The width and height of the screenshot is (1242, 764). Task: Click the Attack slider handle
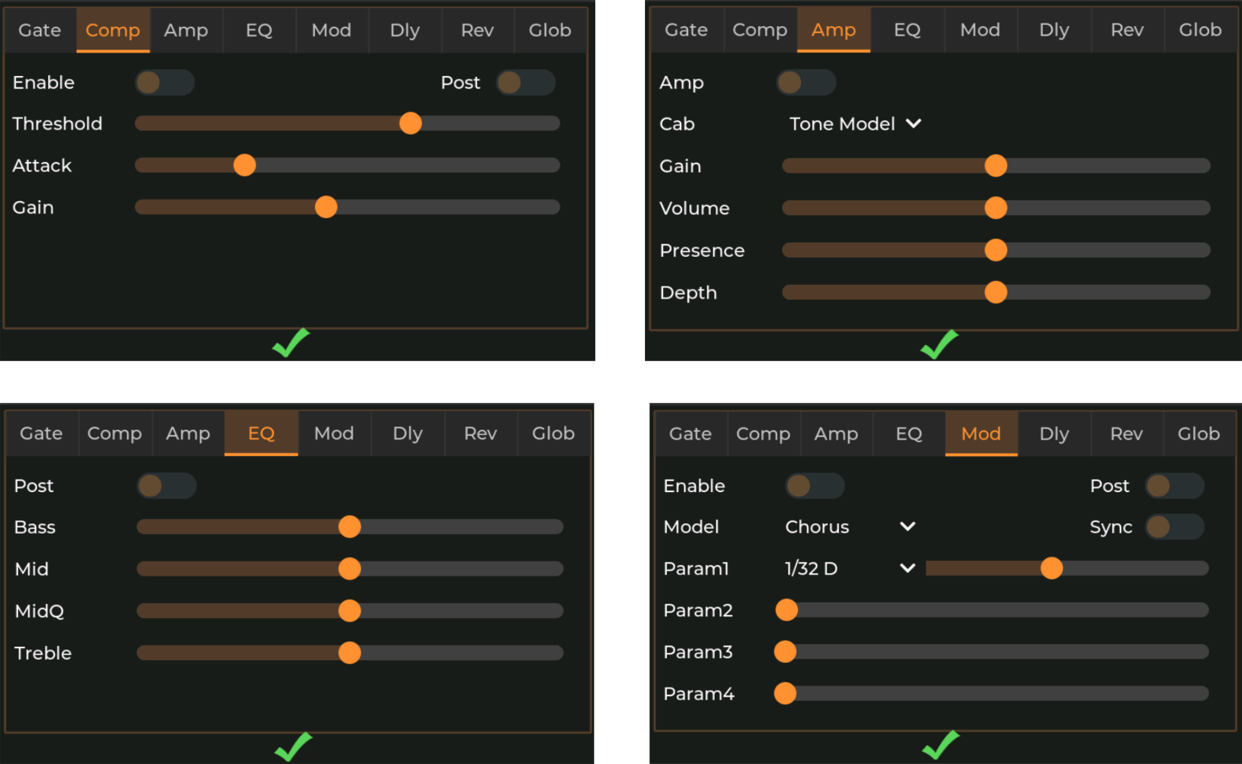tap(245, 165)
